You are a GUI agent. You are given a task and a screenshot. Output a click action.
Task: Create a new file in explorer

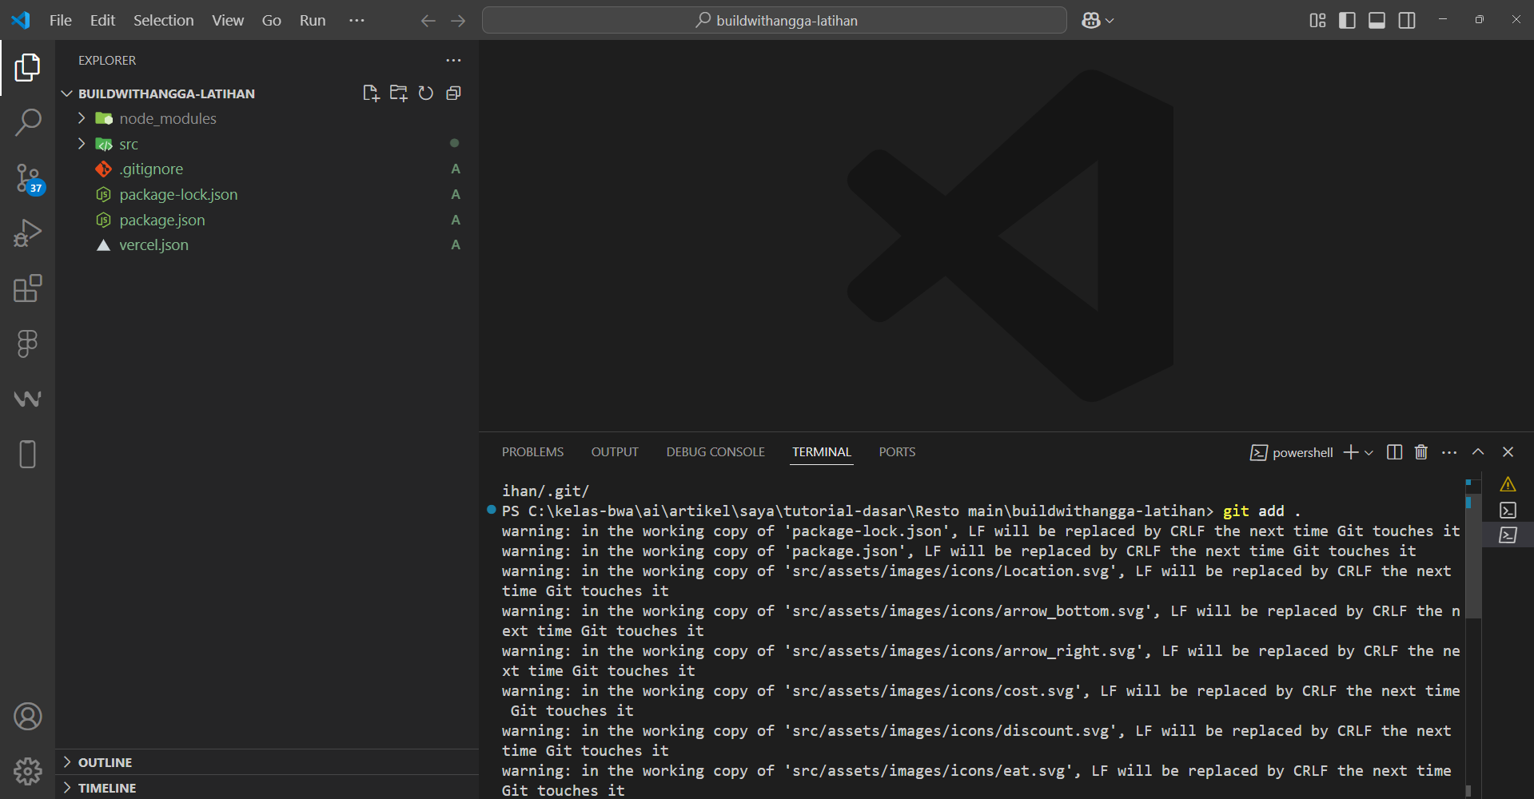[371, 93]
